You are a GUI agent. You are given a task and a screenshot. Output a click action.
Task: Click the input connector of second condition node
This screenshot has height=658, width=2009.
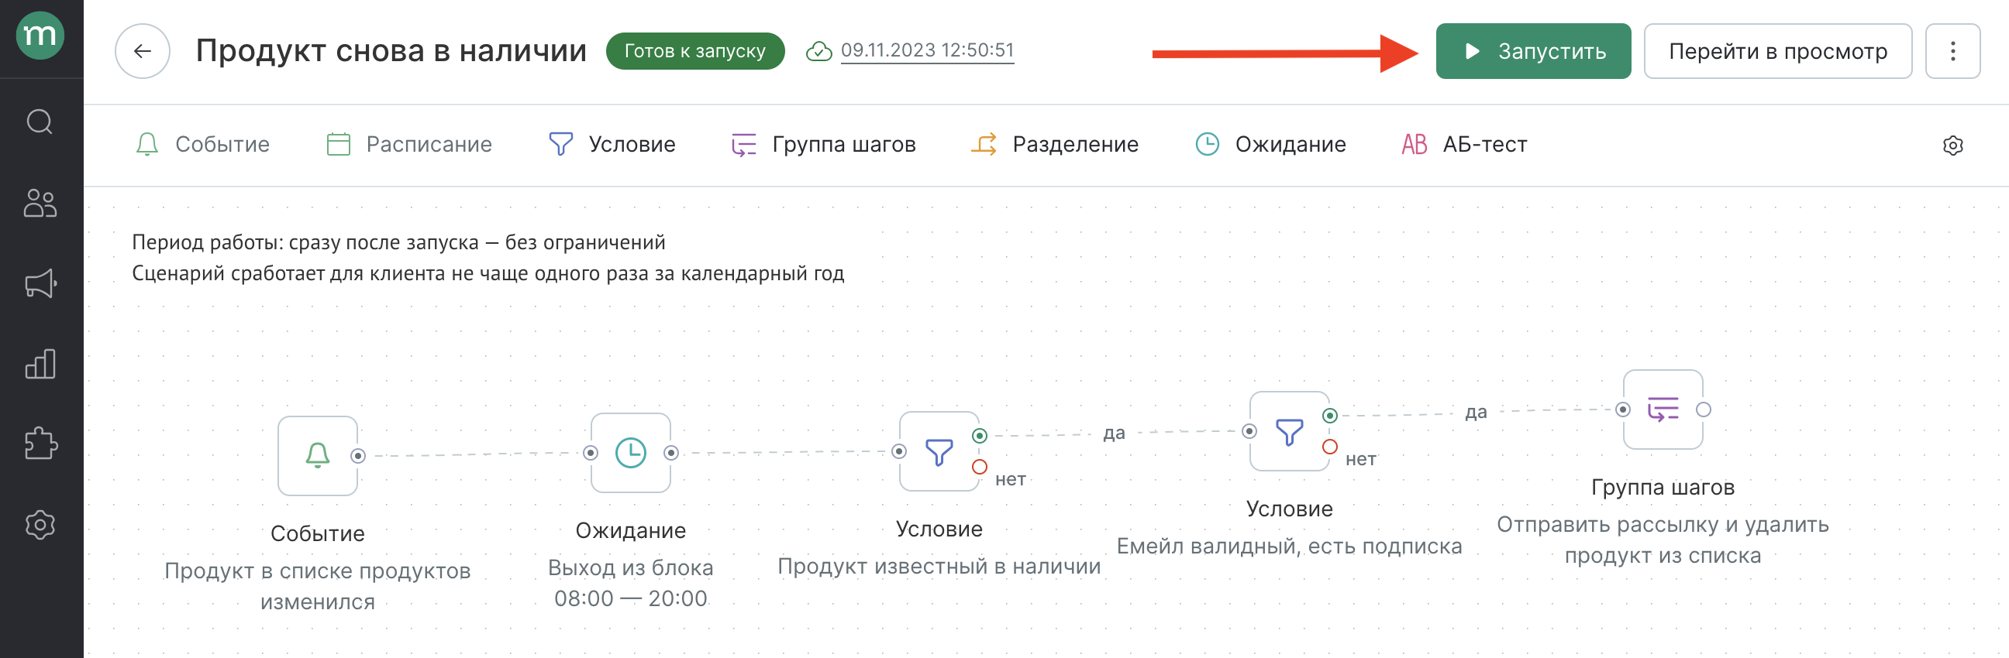[x=1249, y=431]
